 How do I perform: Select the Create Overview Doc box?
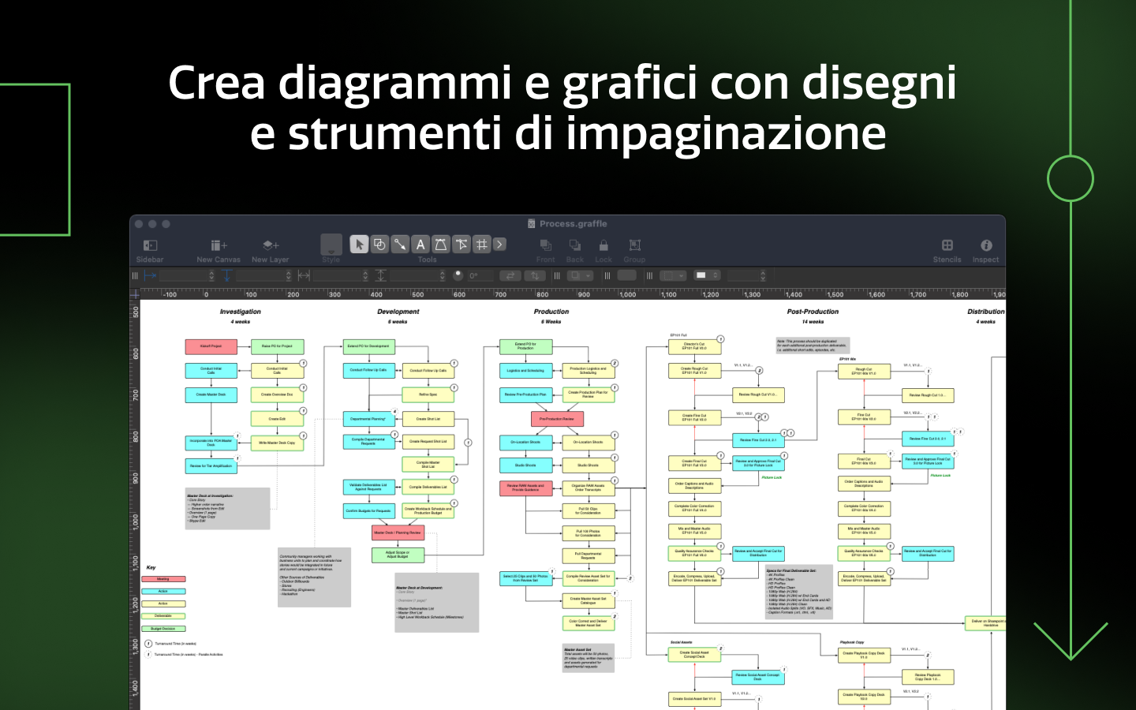[x=277, y=394]
